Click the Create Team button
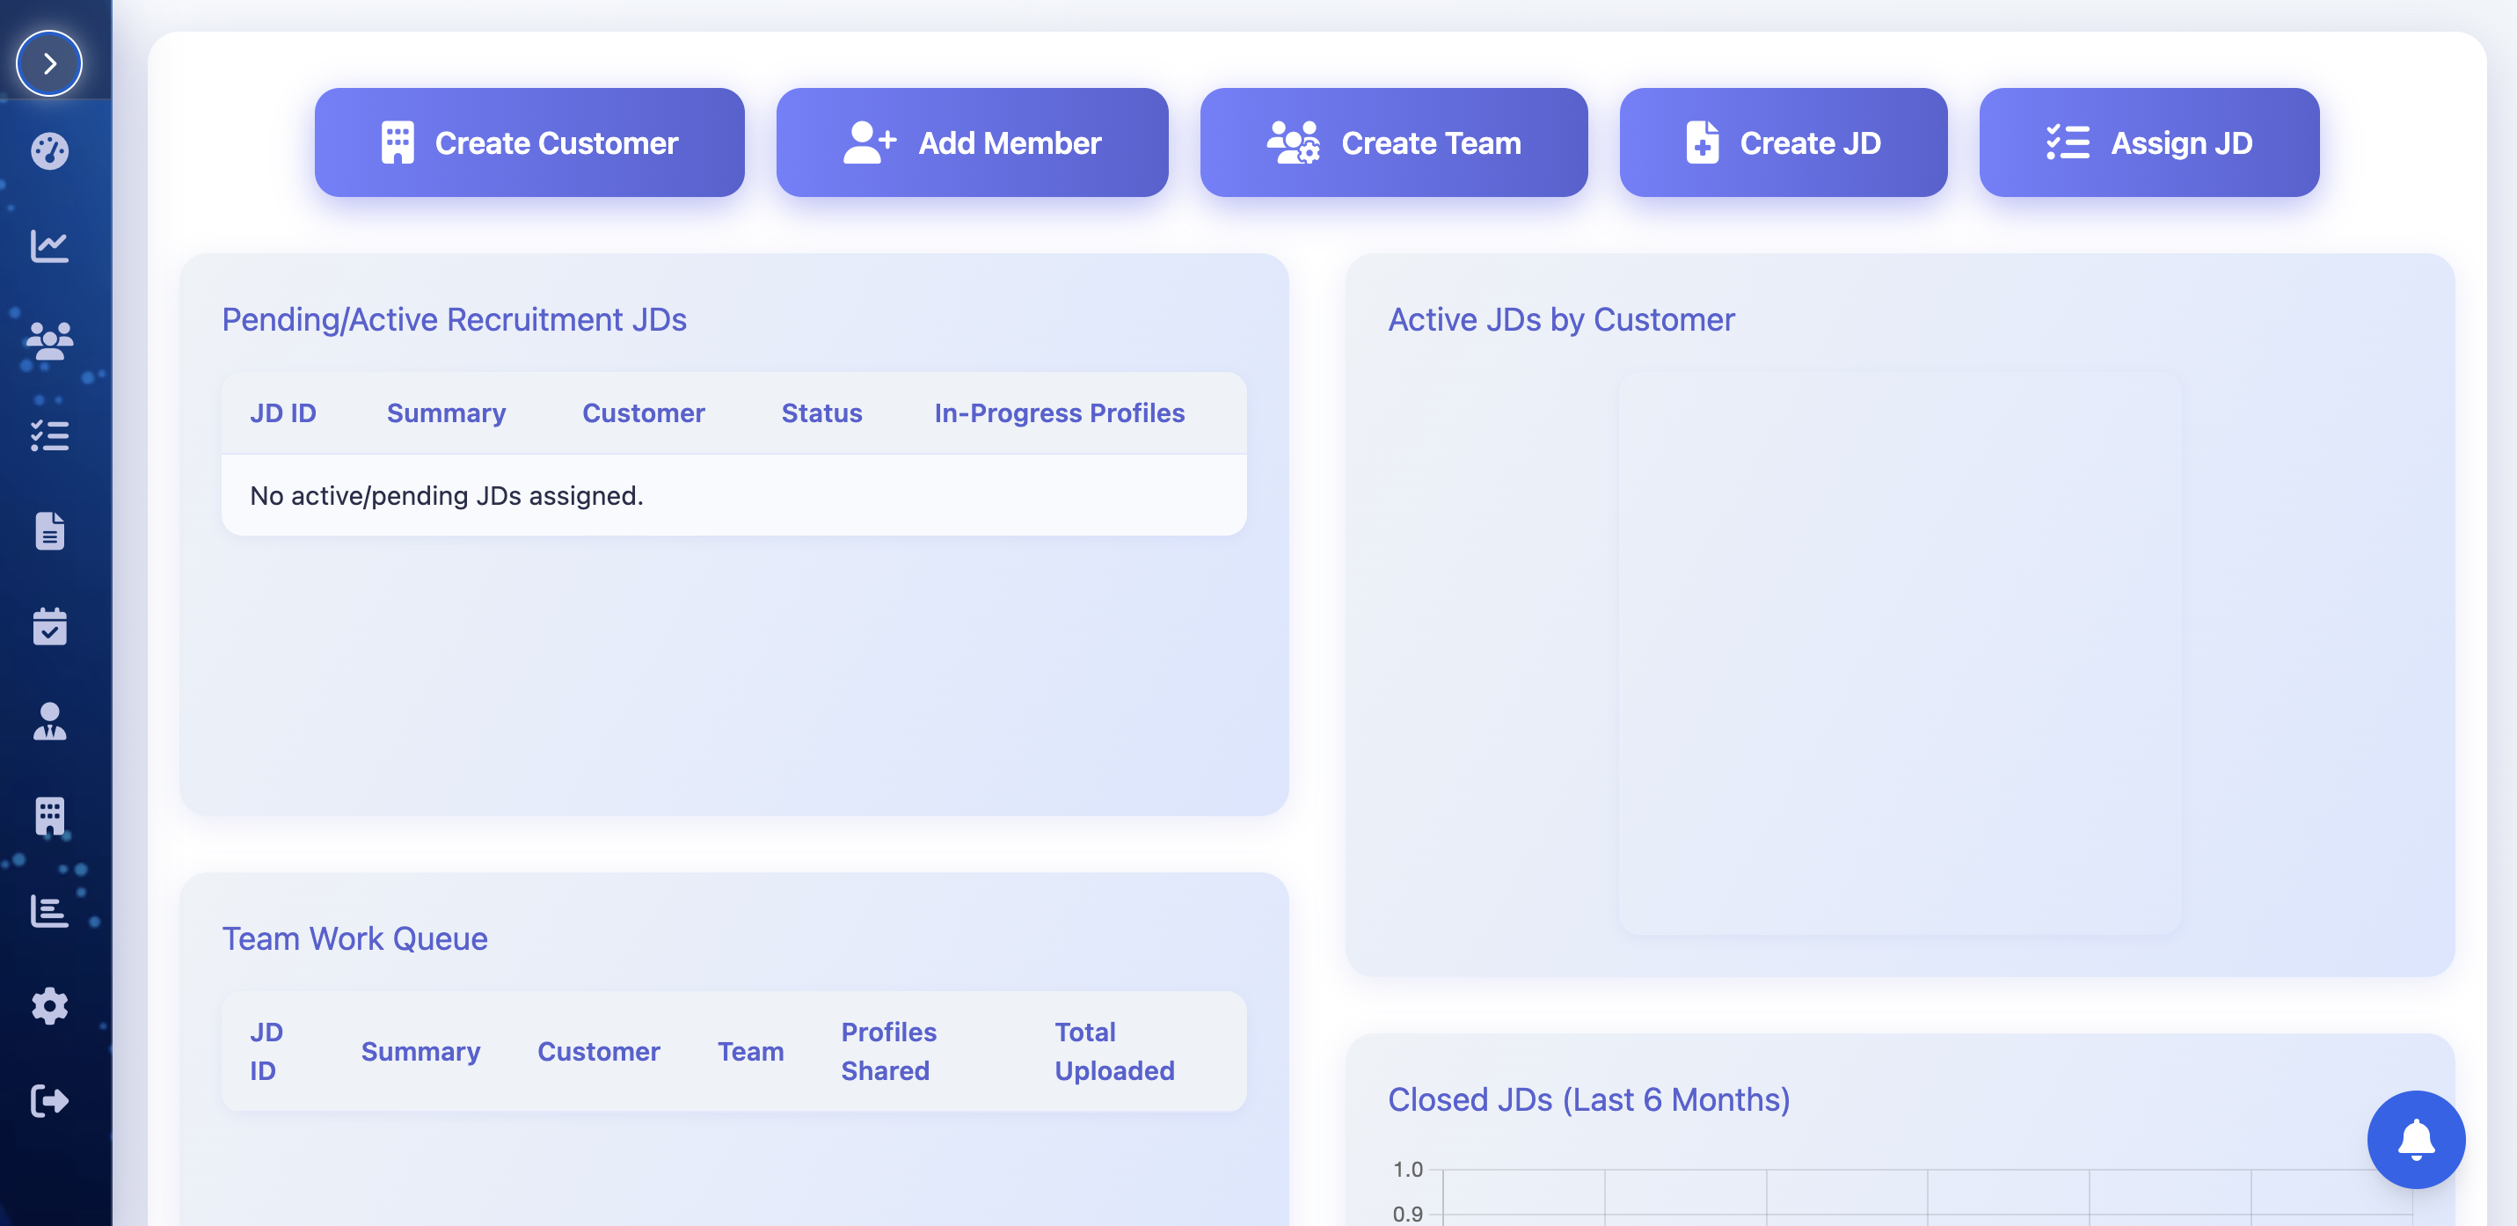The width and height of the screenshot is (2517, 1226). [1392, 142]
